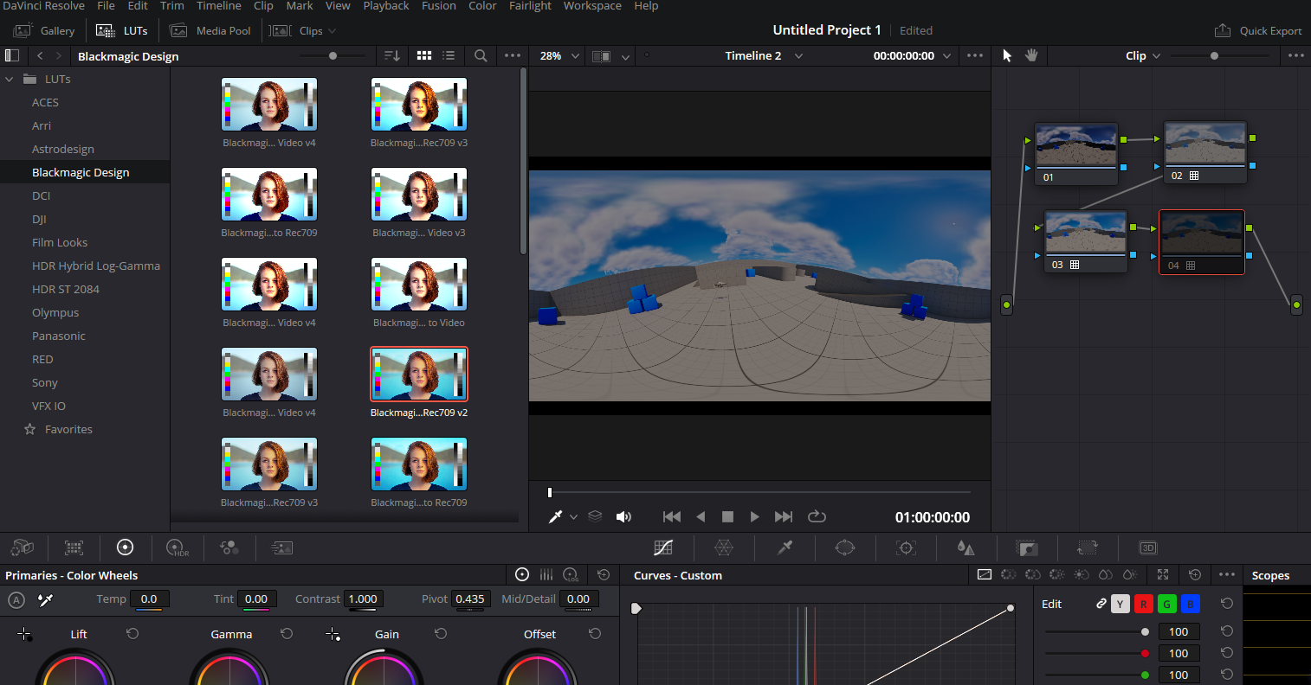Image resolution: width=1311 pixels, height=685 pixels.
Task: Open the split-screen view options chevron
Action: tap(625, 56)
